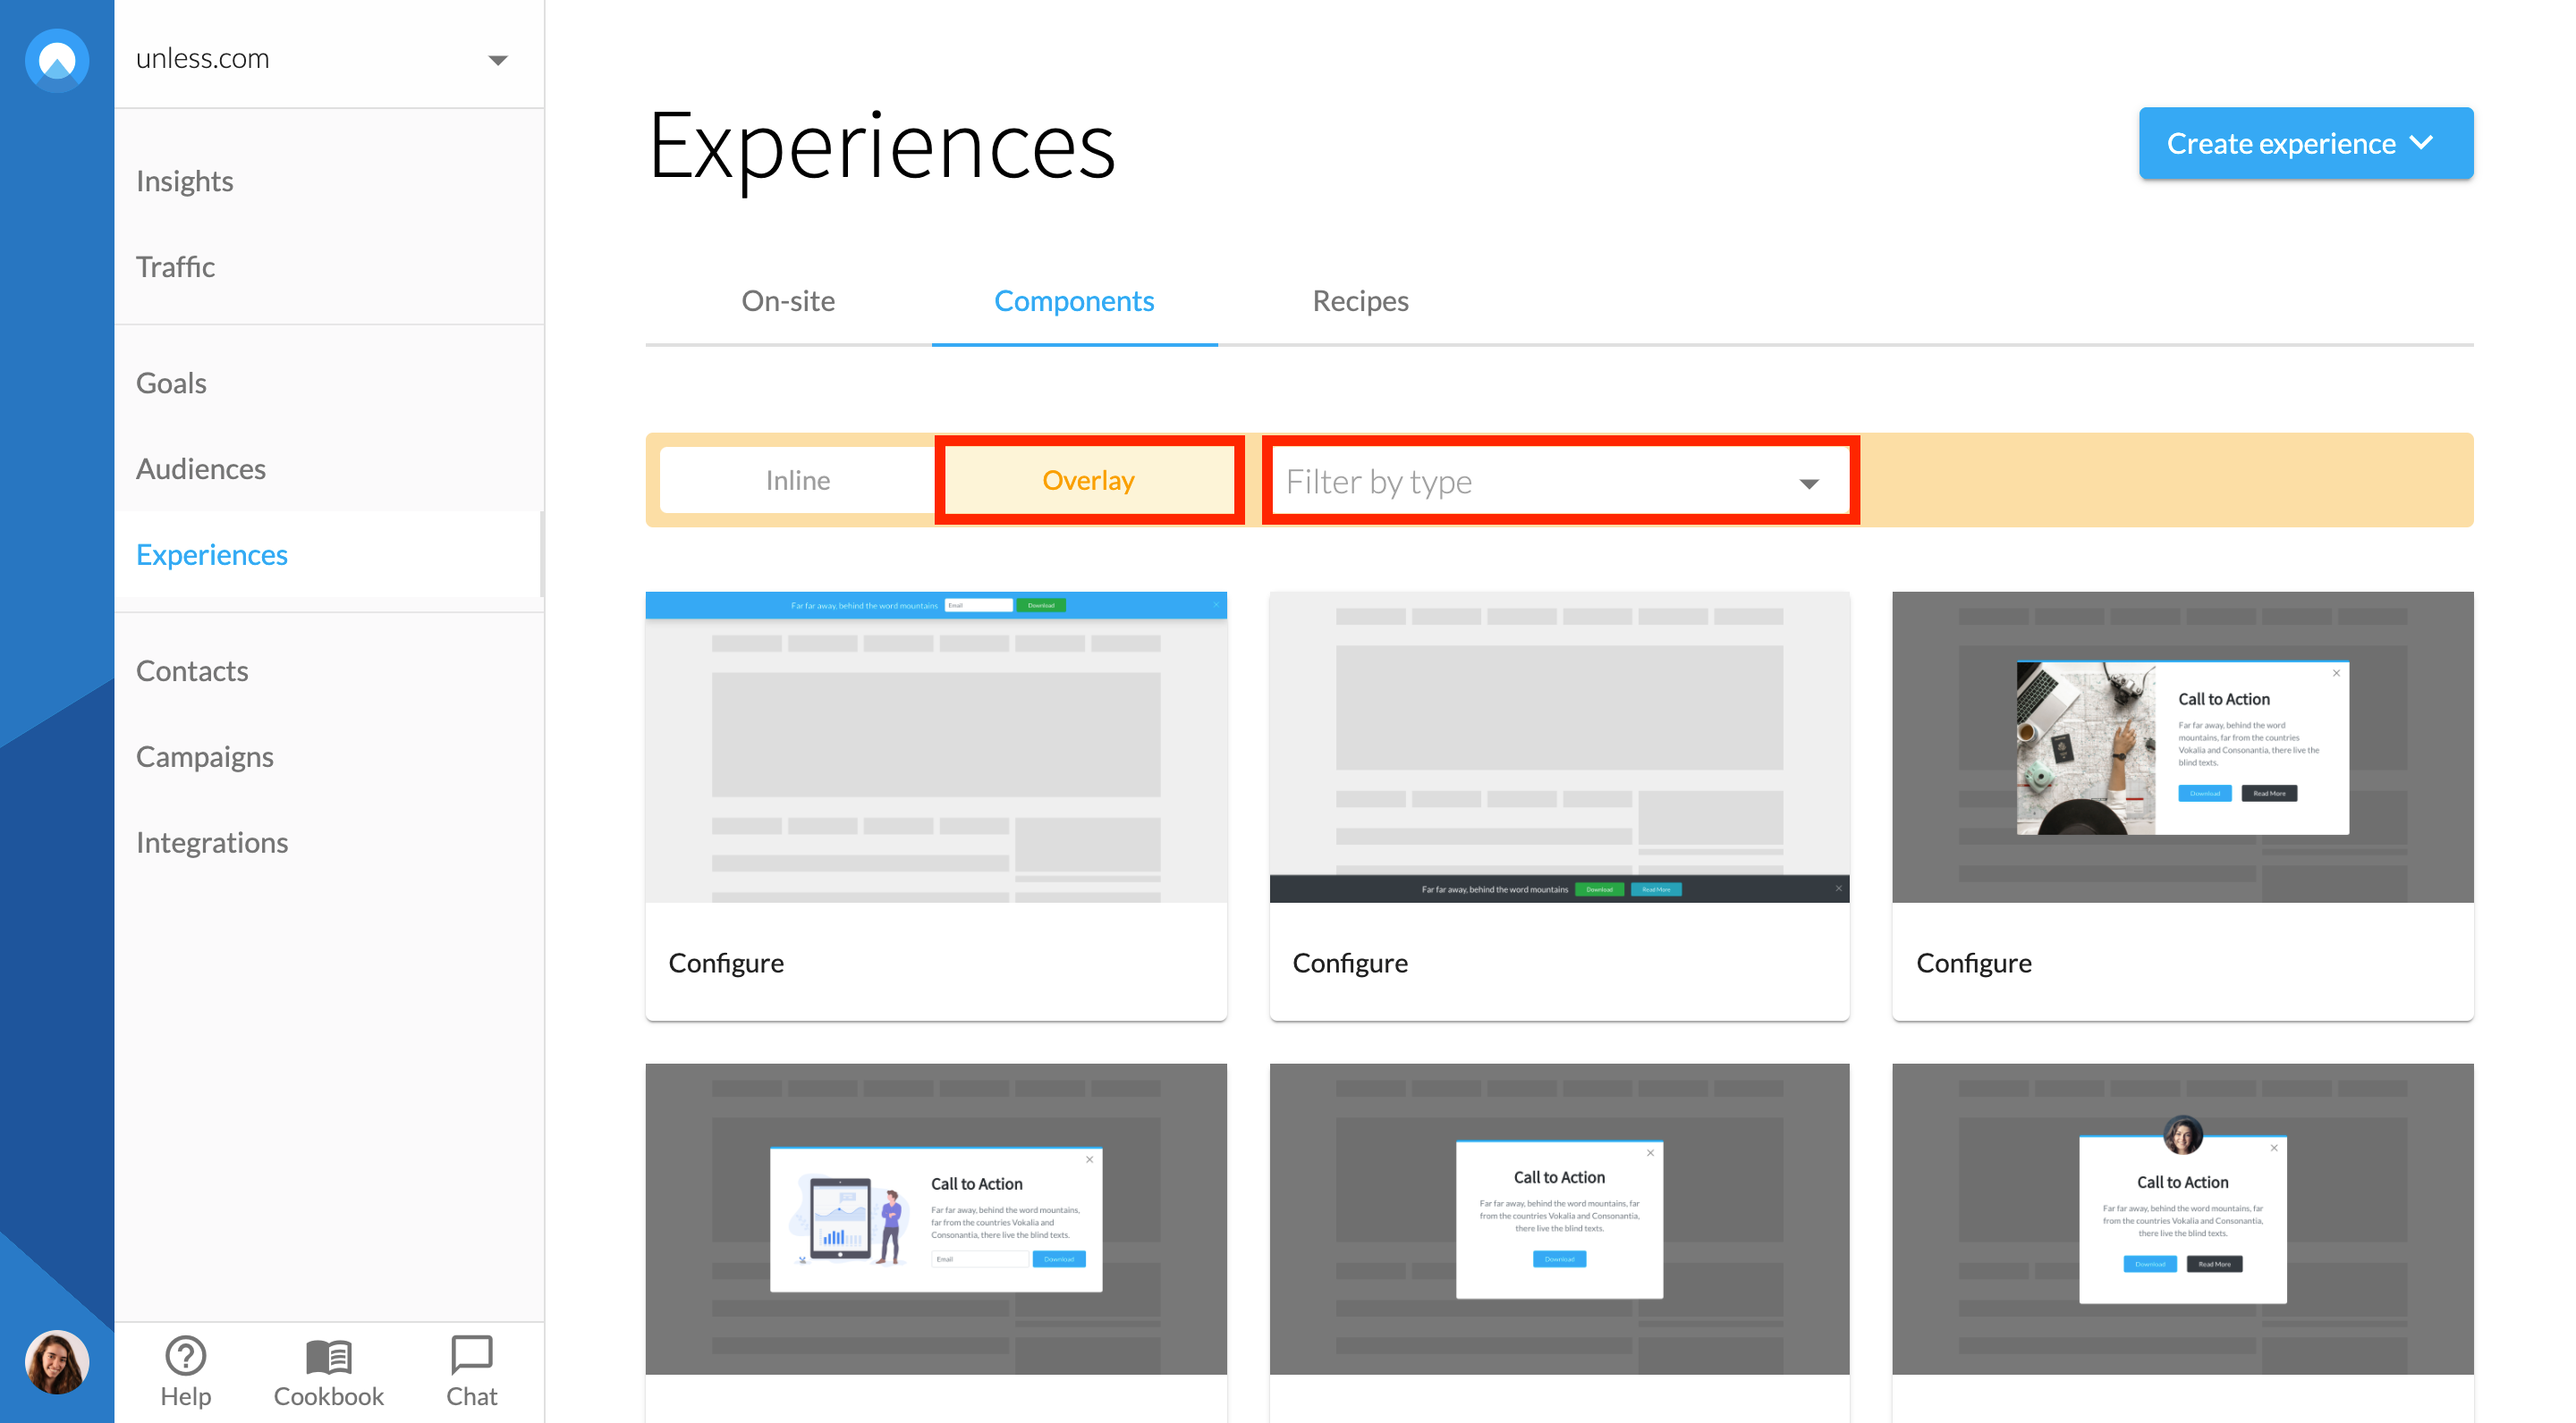
Task: Click Configure on the top bar component
Action: click(x=726, y=963)
